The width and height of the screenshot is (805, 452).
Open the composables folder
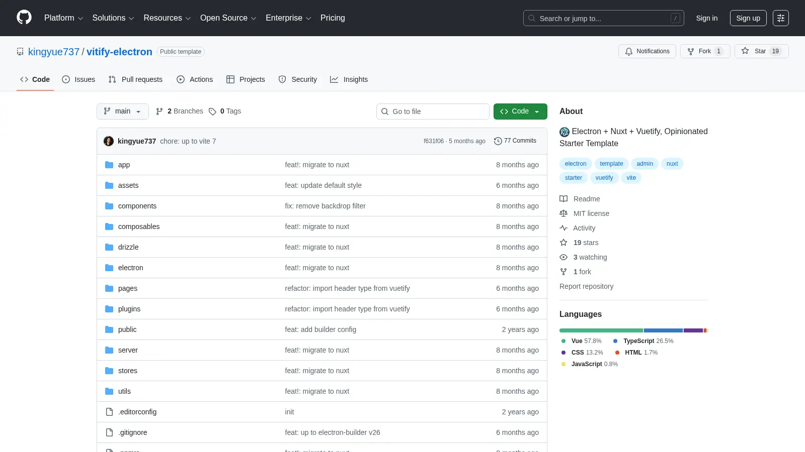click(x=139, y=227)
